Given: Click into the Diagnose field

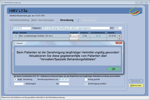Looking at the screenshot, I should pos(75,28).
